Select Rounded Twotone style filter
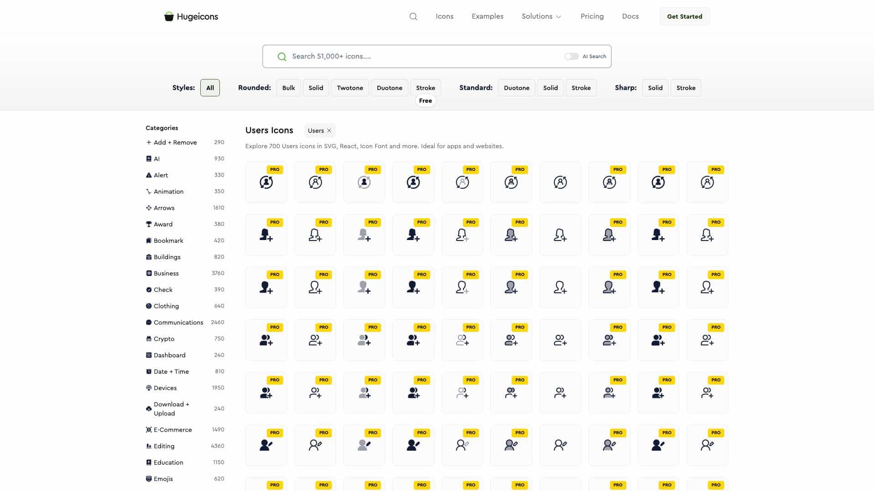The image size is (874, 491). (350, 88)
